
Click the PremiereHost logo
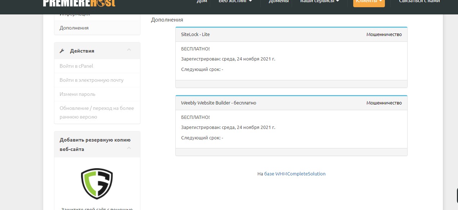coord(79,3)
